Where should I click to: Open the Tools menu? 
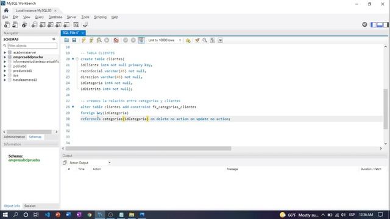(x=85, y=17)
